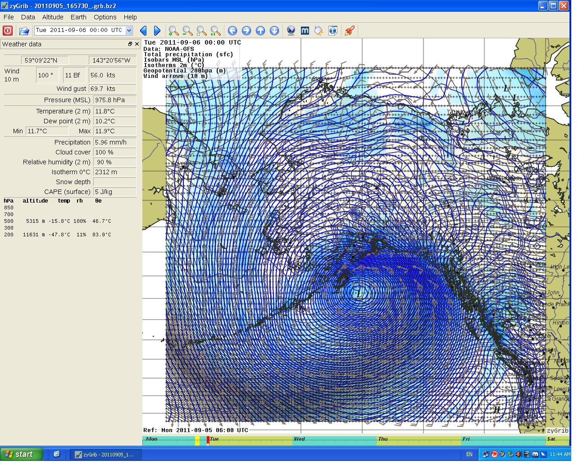Reset map zoom with 1:1 magnifier
The width and height of the screenshot is (578, 465).
pos(215,31)
